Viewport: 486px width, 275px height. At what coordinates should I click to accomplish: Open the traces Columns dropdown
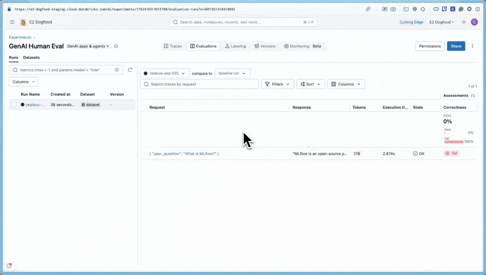point(346,84)
